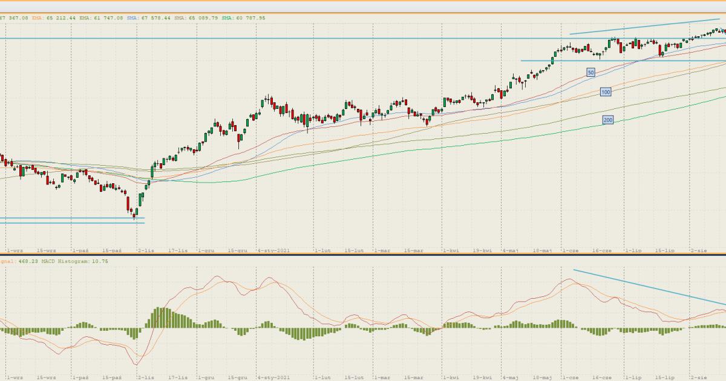Select the orange EMA 65 212.44 legend entry
The height and width of the screenshot is (381, 726).
[54, 18]
